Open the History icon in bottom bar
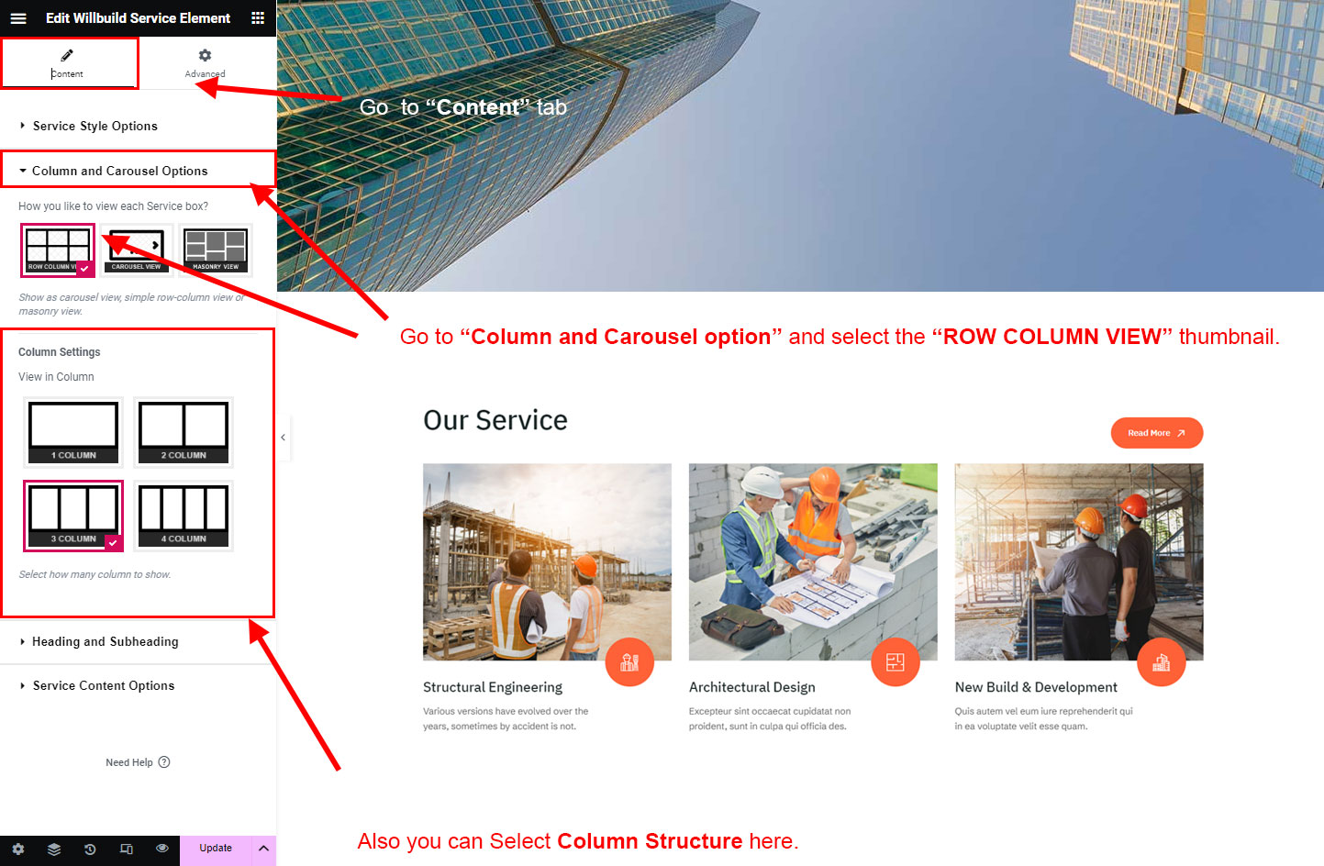1324x866 pixels. tap(90, 849)
